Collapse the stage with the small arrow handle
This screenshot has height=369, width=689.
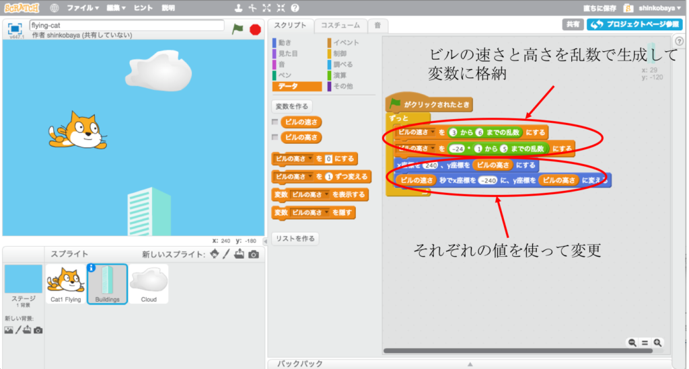pyautogui.click(x=265, y=241)
